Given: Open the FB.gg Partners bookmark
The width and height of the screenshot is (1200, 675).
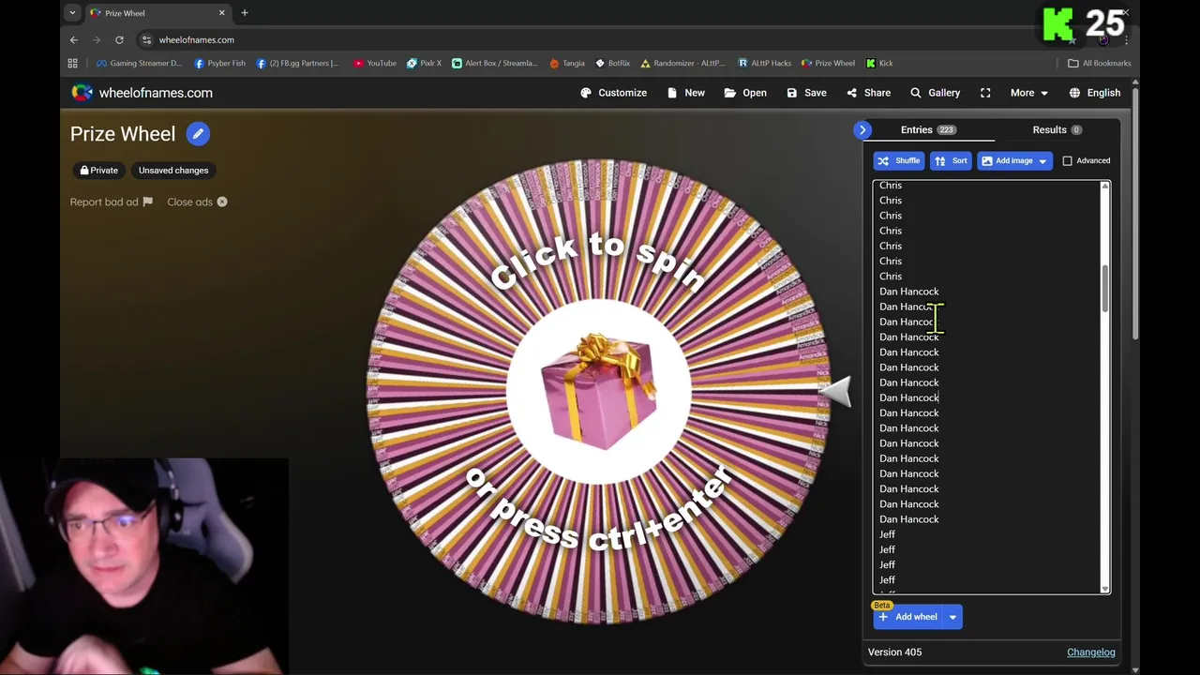Looking at the screenshot, I should 297,64.
